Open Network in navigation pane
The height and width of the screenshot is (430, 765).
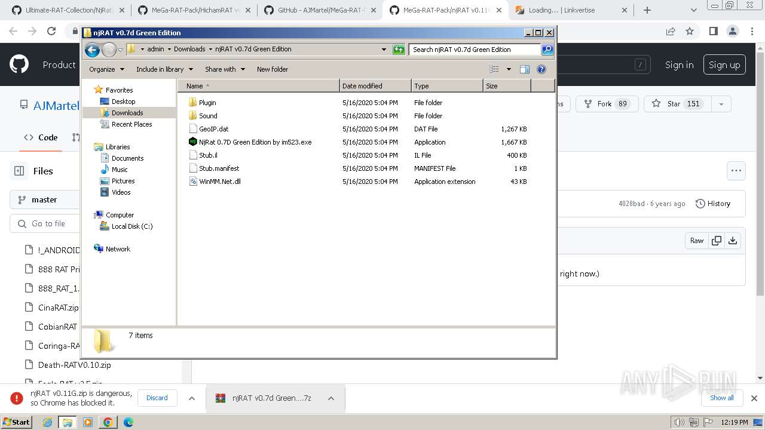[x=118, y=249]
